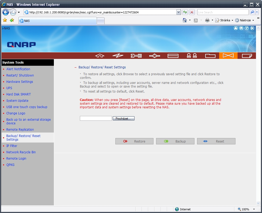This screenshot has height=213, width=262.
Task: Click the Internet security zone in the status bar
Action: tap(183, 209)
